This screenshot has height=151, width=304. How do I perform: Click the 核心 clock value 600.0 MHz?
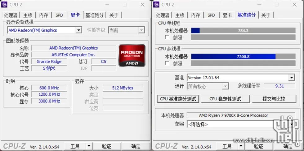pyautogui.click(x=49, y=88)
